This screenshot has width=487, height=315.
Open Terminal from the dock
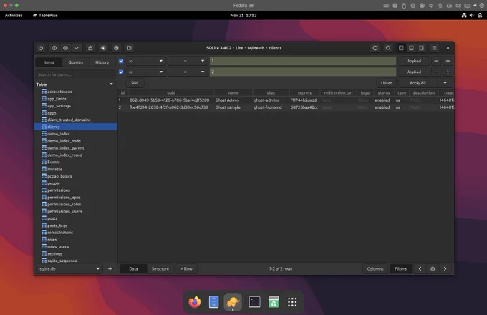(x=254, y=302)
